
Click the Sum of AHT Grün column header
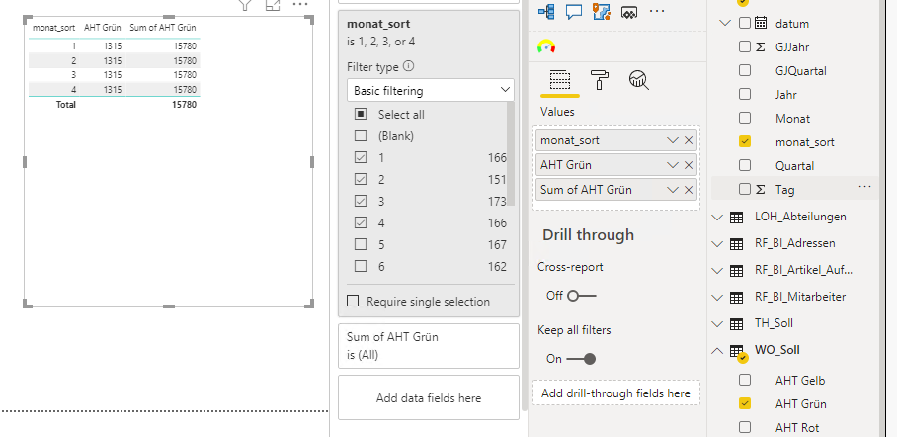click(163, 28)
